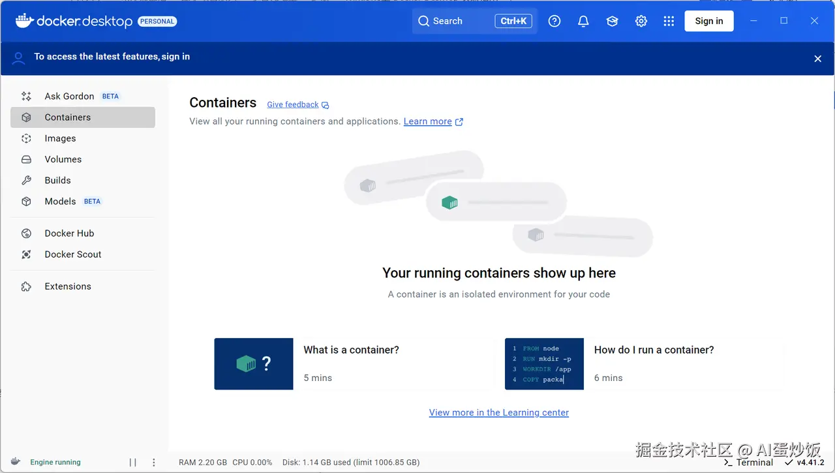
Task: Click the Engine running status text
Action: (x=55, y=462)
